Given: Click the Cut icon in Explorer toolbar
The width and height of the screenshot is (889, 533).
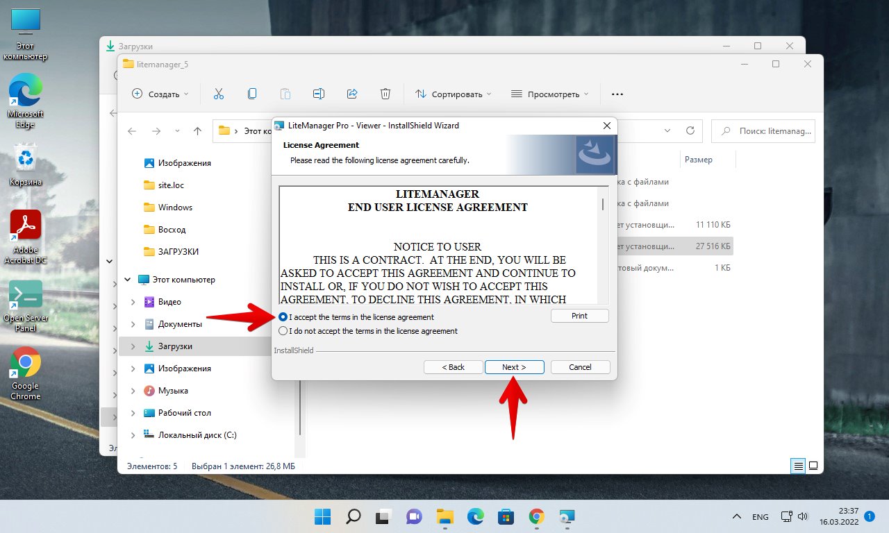Looking at the screenshot, I should pos(219,93).
